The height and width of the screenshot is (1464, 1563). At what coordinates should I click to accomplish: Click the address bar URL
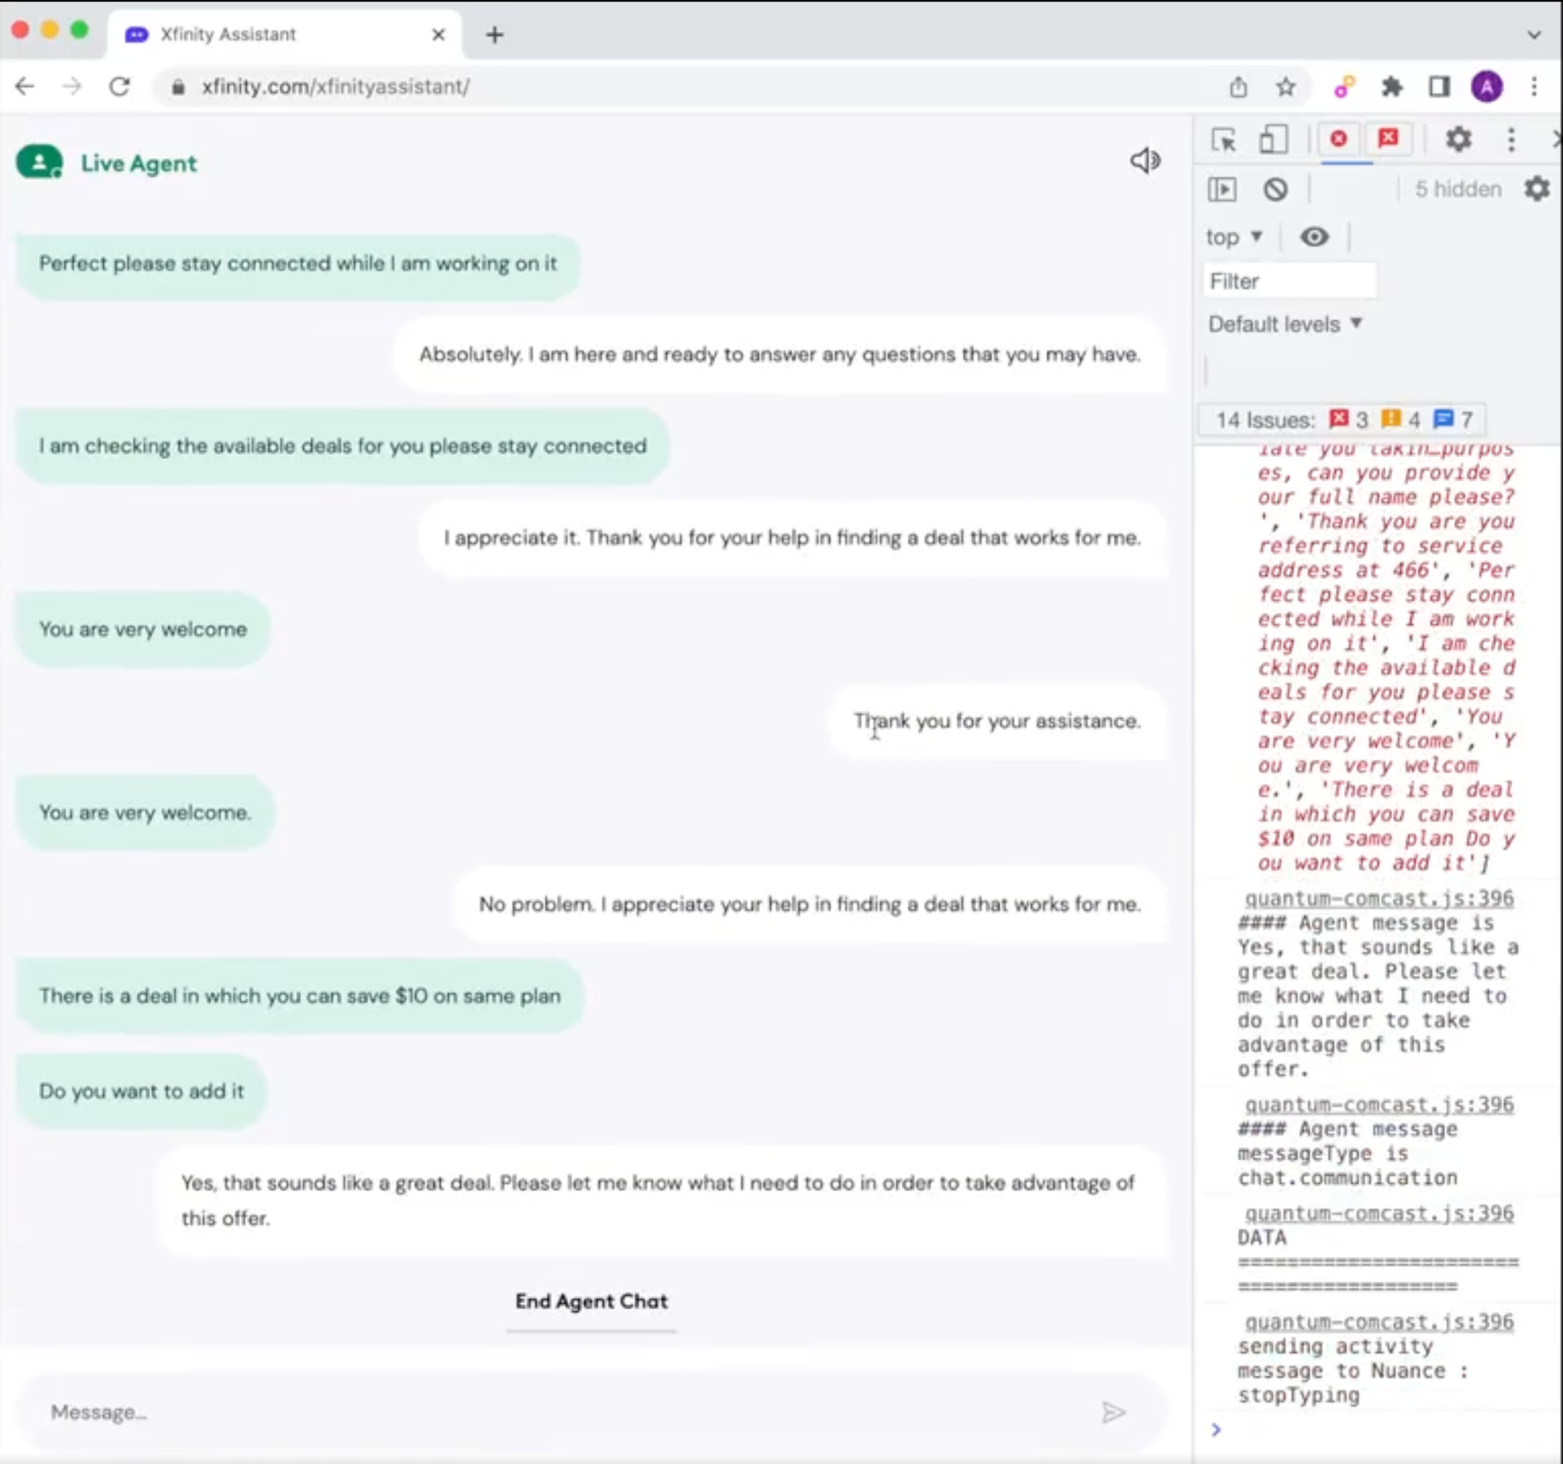[336, 87]
